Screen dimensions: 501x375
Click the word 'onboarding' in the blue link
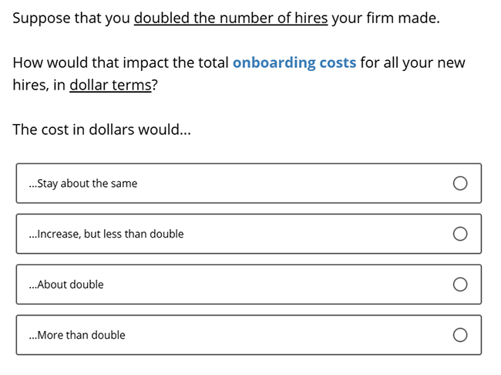274,62
